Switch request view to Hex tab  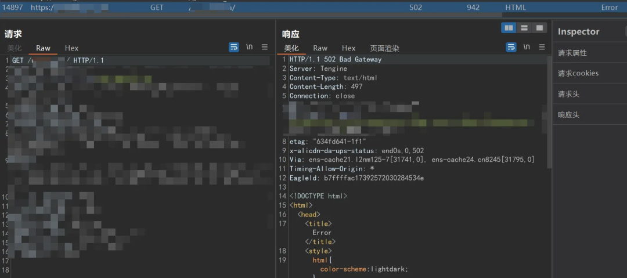tap(71, 48)
